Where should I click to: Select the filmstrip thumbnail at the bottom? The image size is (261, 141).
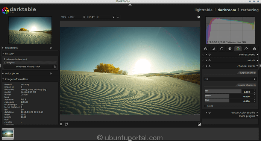[8, 134]
